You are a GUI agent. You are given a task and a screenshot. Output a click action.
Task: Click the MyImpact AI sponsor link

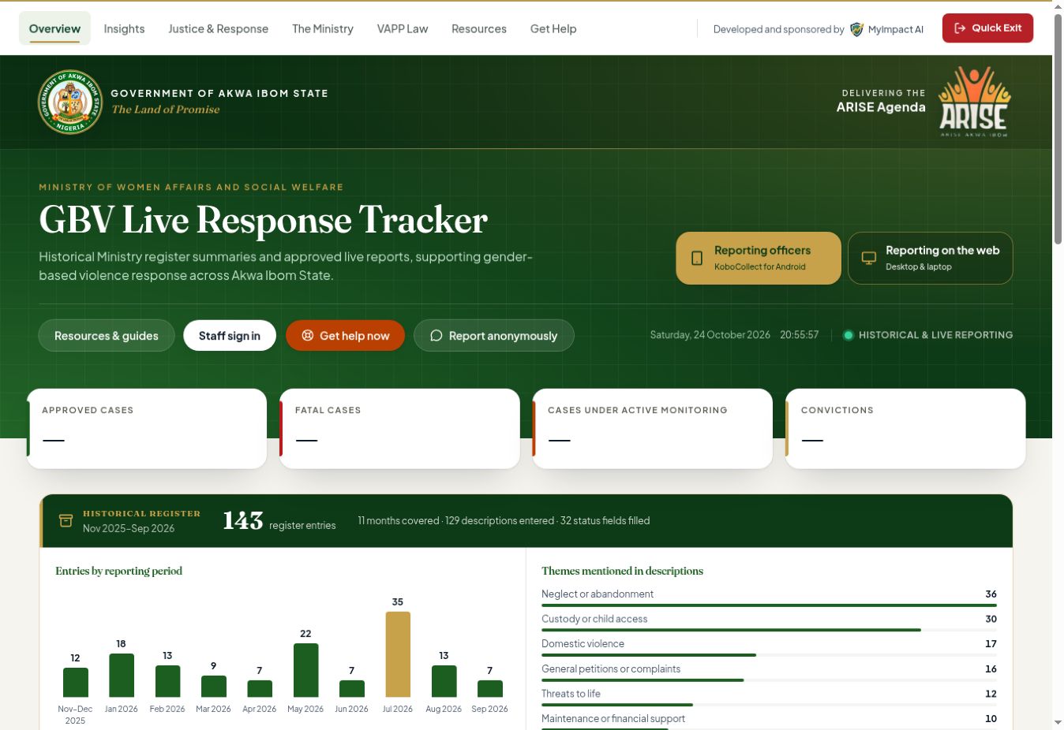tap(886, 29)
